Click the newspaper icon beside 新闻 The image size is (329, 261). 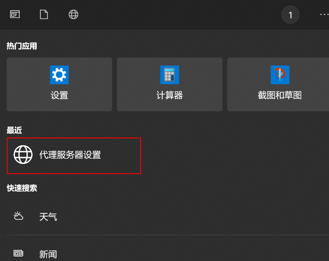point(18,253)
